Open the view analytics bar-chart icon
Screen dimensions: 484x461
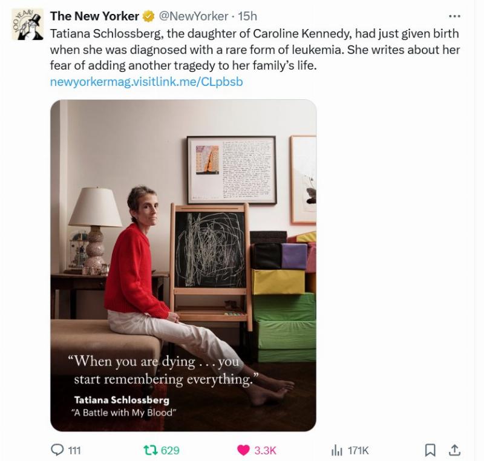(337, 450)
